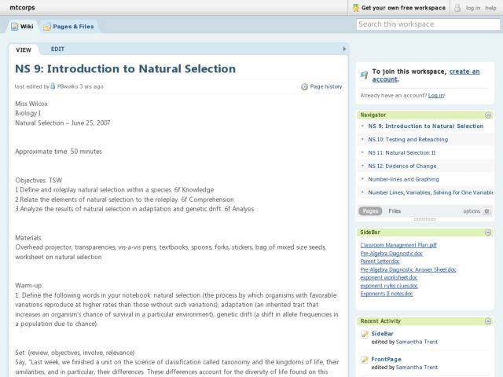Screen dimensions: 503x377
Task: Click the Log in link under Already have an account
Action: pos(436,96)
